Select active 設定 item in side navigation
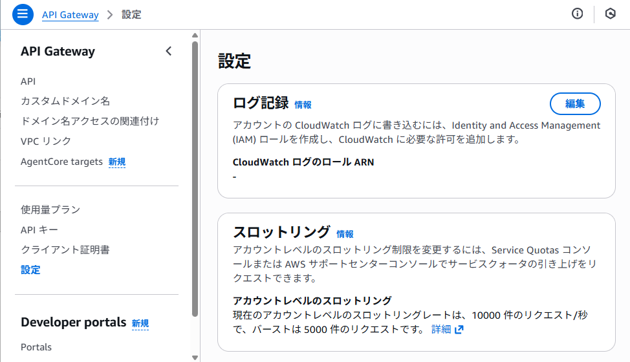 click(30, 270)
